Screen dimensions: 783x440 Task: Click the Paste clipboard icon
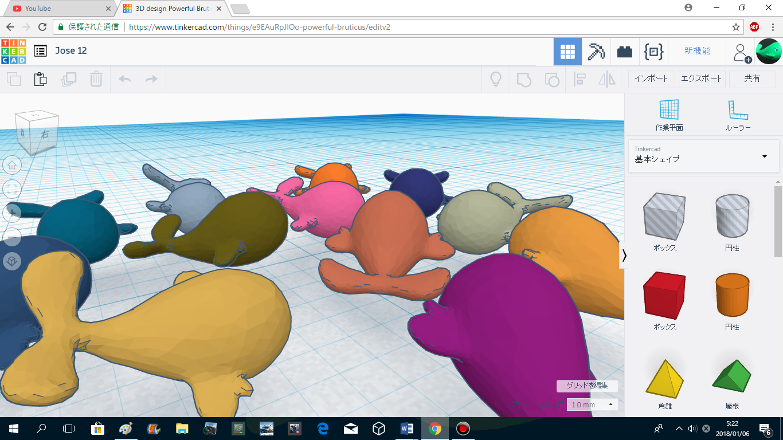[x=40, y=79]
